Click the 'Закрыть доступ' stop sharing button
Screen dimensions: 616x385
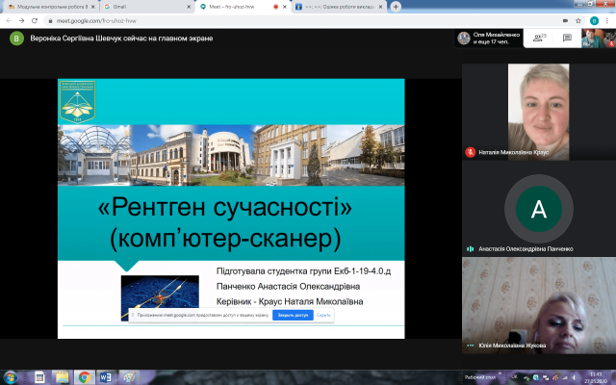[x=291, y=315]
